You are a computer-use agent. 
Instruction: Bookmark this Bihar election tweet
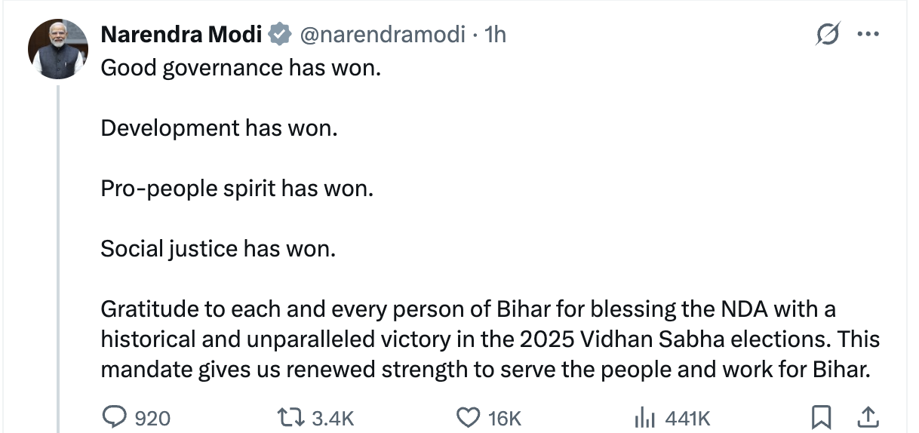click(822, 416)
